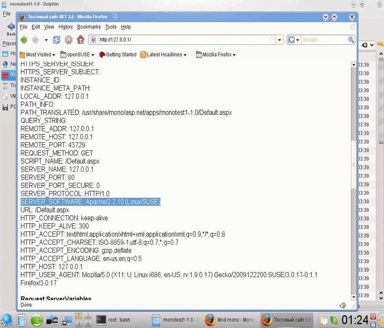Expand the Latest Headlines feed
The height and width of the screenshot is (328, 384).
pos(163,55)
